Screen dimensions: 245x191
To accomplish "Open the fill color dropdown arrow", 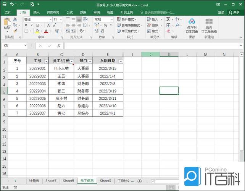I will point(42,31).
